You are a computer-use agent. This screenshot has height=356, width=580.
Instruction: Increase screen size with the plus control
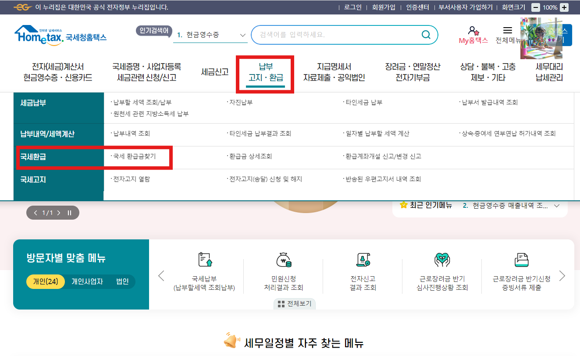click(x=563, y=7)
